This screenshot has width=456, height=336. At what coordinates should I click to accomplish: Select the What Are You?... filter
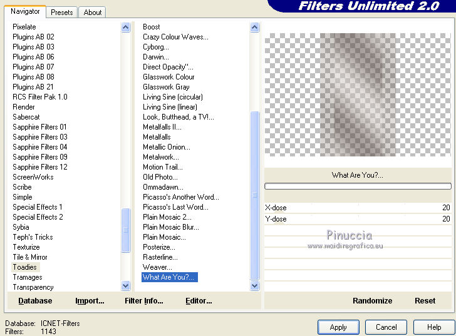click(x=170, y=277)
